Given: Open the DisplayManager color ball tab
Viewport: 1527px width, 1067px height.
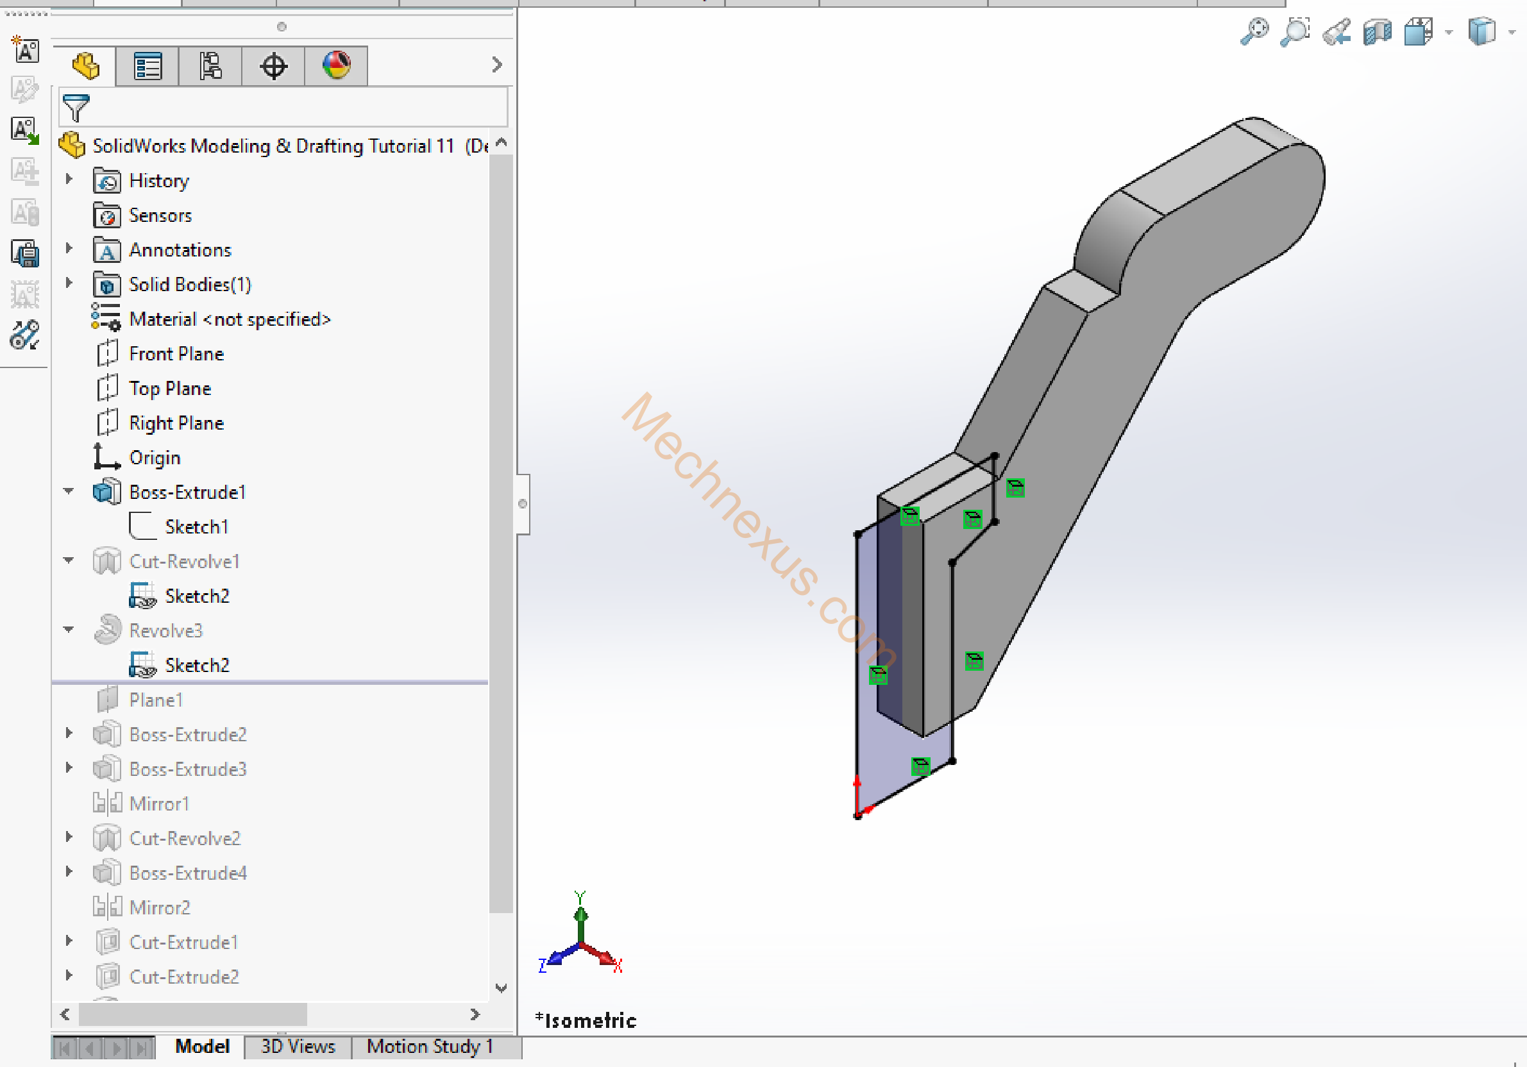Looking at the screenshot, I should (x=337, y=66).
